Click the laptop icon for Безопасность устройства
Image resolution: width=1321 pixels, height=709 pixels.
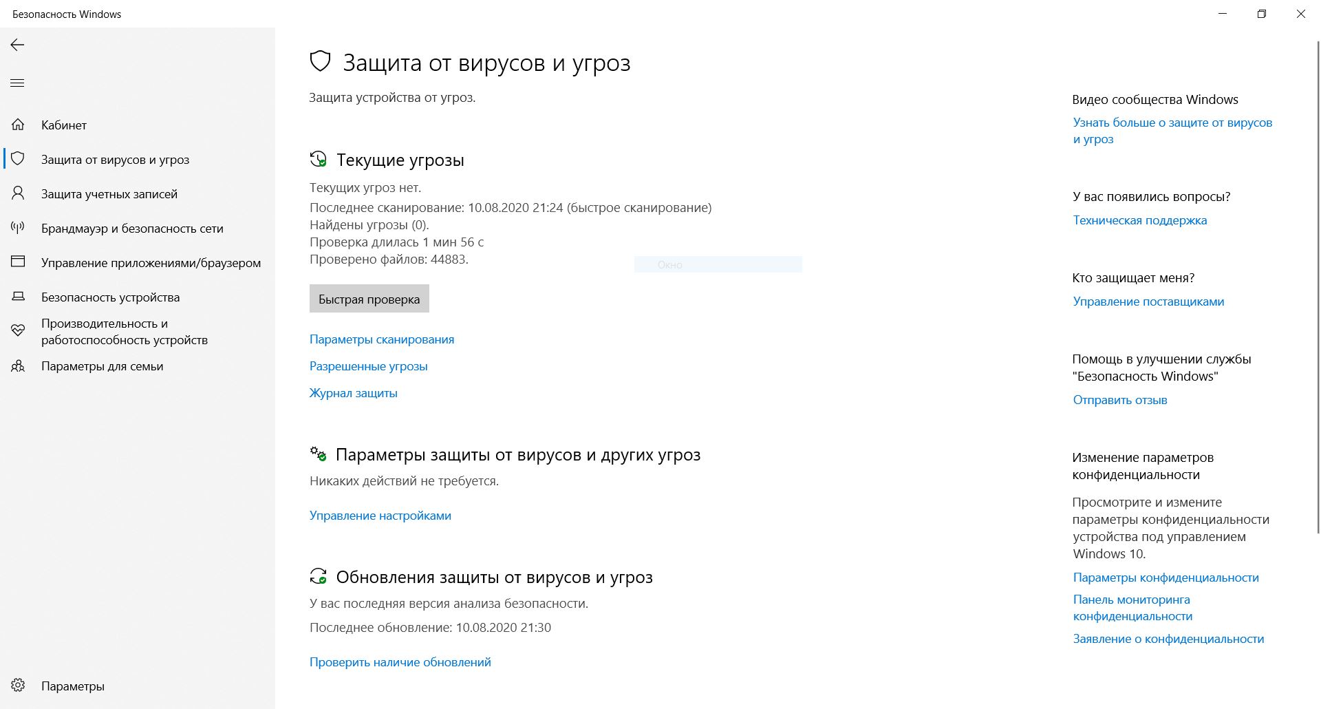coord(18,297)
